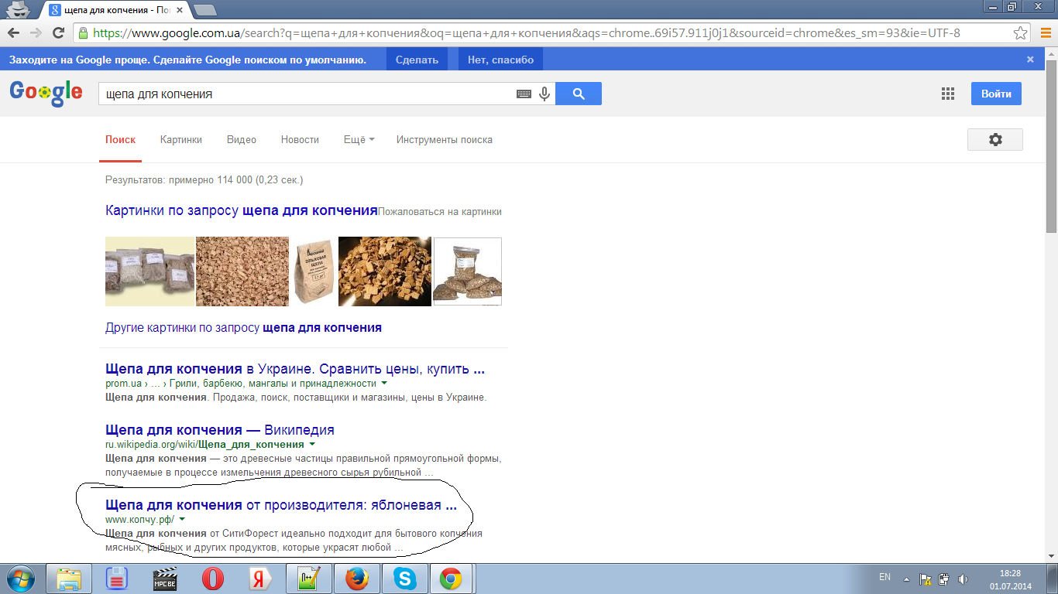1058x594 pixels.
Task: Open the fourth thumbnail of chunky wood chips
Action: [x=385, y=271]
